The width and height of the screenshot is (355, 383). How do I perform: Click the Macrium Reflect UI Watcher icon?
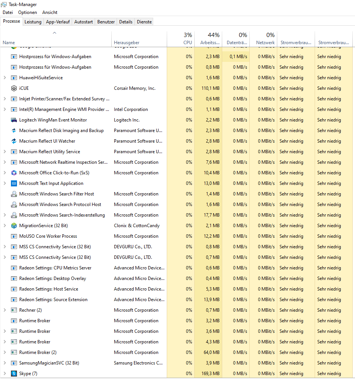click(x=14, y=141)
